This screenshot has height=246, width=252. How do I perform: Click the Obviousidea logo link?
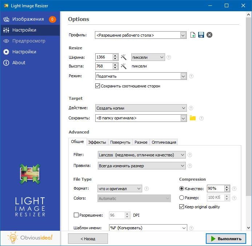coord(30,238)
